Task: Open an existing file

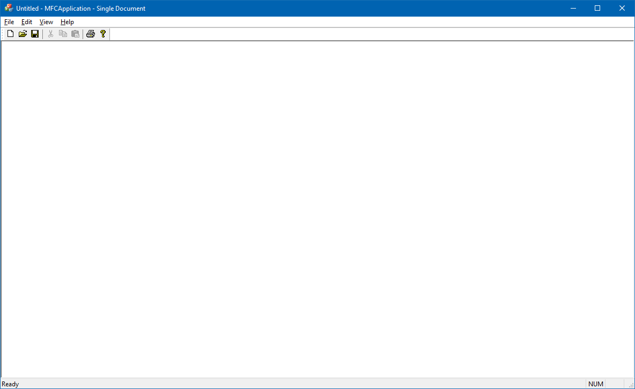Action: 23,33
